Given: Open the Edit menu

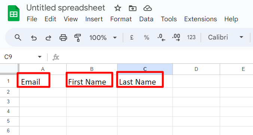Looking at the screenshot, I should [51, 19].
